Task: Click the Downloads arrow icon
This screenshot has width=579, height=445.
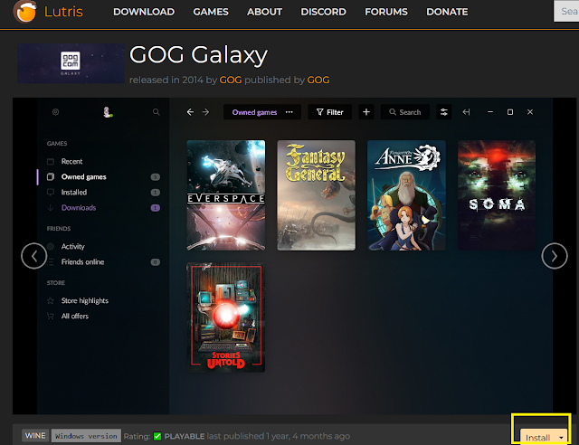Action: (x=51, y=208)
